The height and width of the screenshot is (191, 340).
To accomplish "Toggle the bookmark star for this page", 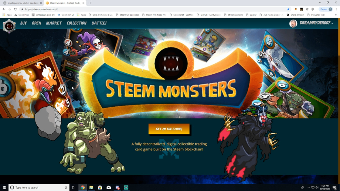I will (x=288, y=9).
